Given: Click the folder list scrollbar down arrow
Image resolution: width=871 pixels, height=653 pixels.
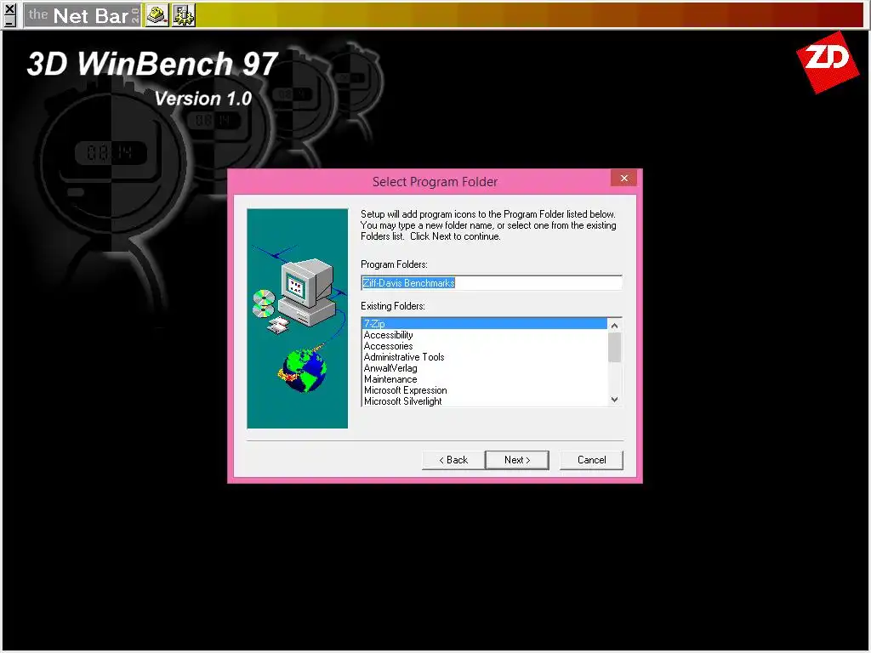Looking at the screenshot, I should pyautogui.click(x=614, y=400).
